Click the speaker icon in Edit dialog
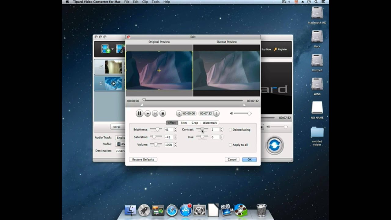391x220 pixels. tap(232, 113)
